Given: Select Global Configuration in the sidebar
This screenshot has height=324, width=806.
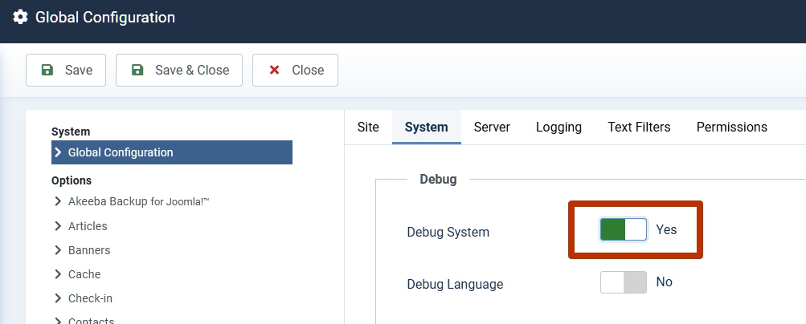Looking at the screenshot, I should tap(121, 152).
